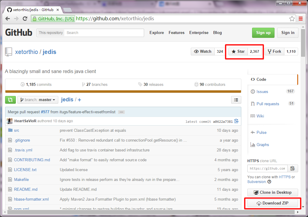Viewport: 308px width, 217px height.
Task: Open the Code tab in sidebar
Action: tap(273, 79)
